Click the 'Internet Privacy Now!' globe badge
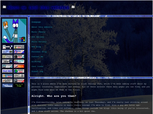This screenshot has height=114, width=153. (x=19, y=71)
